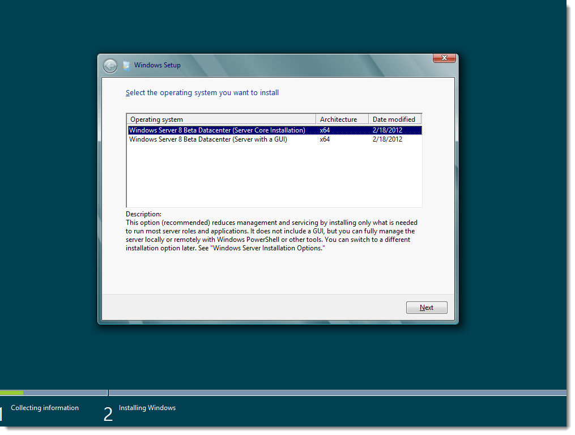
Task: Click the back arrow navigation icon
Action: point(110,65)
